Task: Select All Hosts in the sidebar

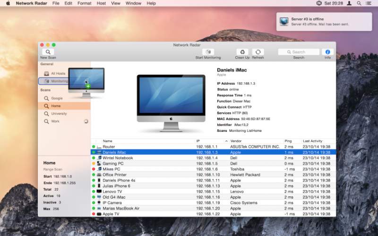Action: (58, 74)
